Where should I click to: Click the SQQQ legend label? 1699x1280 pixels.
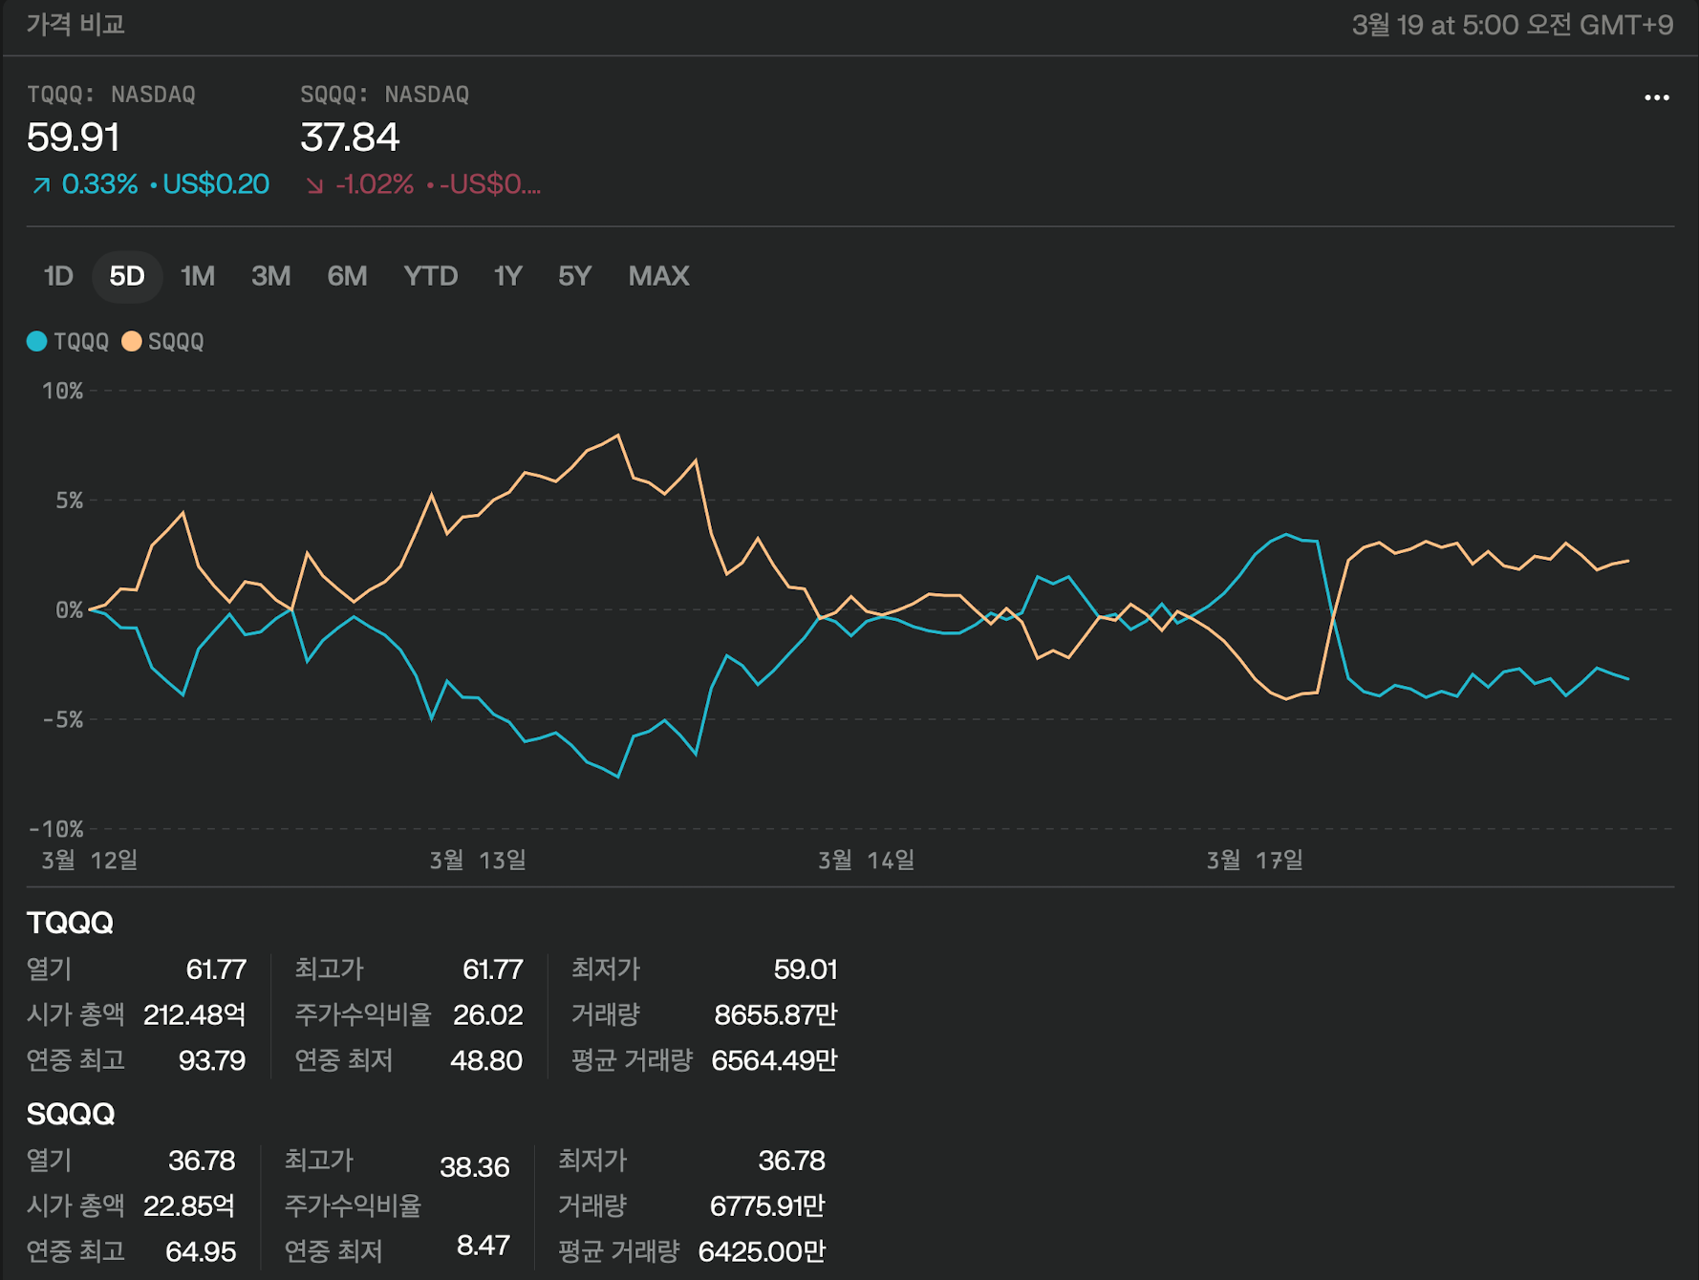pyautogui.click(x=176, y=342)
